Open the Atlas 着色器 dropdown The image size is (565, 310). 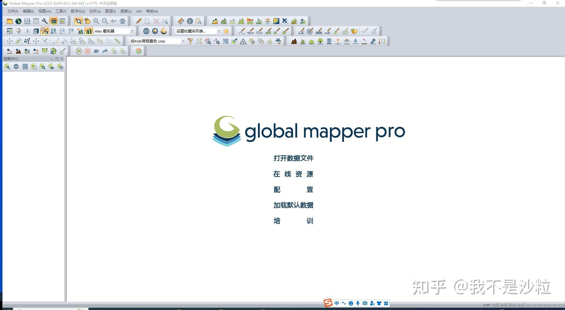tap(132, 31)
